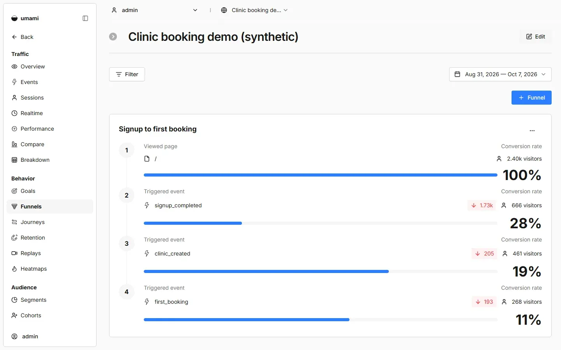The image size is (561, 350).
Task: Click the 205 drop-off badge
Action: [484, 254]
